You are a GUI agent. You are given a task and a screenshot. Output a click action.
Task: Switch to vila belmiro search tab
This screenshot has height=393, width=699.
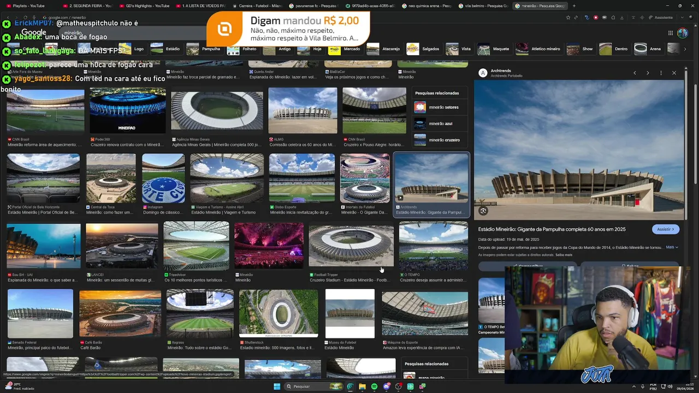click(x=483, y=5)
